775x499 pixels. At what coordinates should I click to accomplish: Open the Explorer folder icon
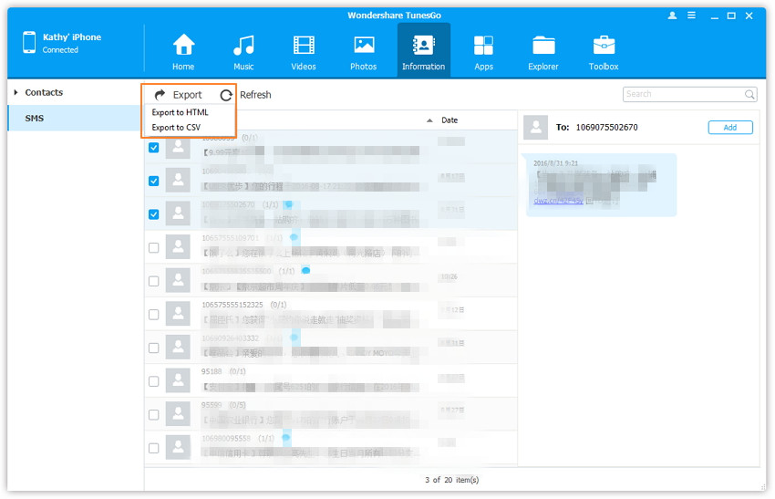(543, 47)
